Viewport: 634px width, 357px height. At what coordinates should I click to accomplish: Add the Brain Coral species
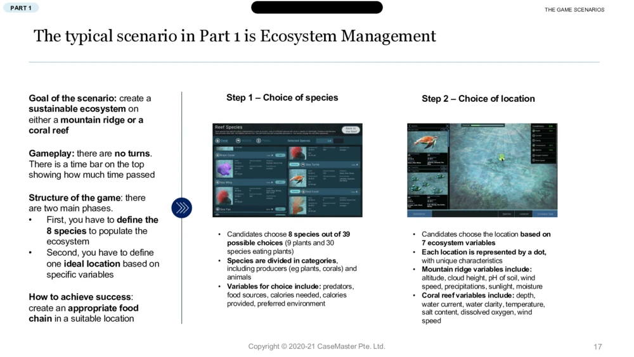pyautogui.click(x=280, y=155)
